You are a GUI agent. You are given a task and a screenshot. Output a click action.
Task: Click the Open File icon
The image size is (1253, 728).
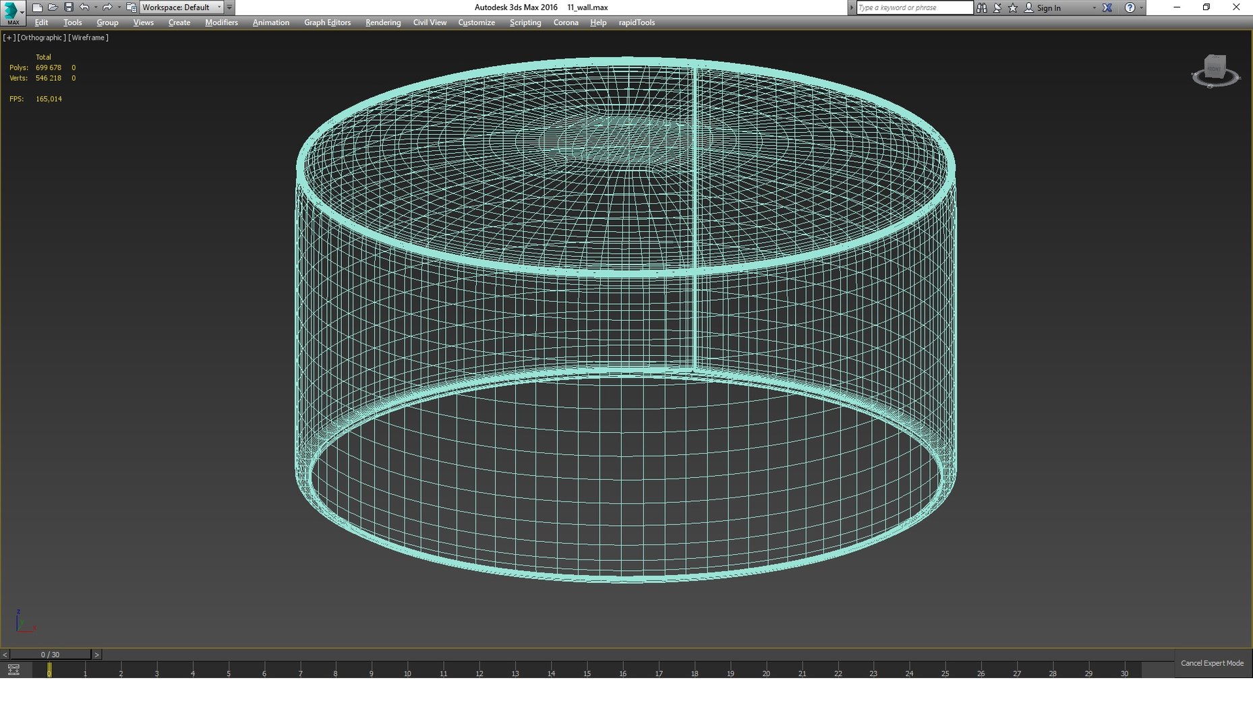[x=53, y=7]
